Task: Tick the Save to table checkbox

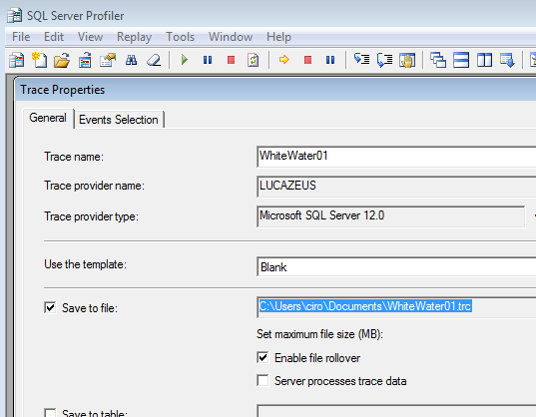Action: (50, 413)
